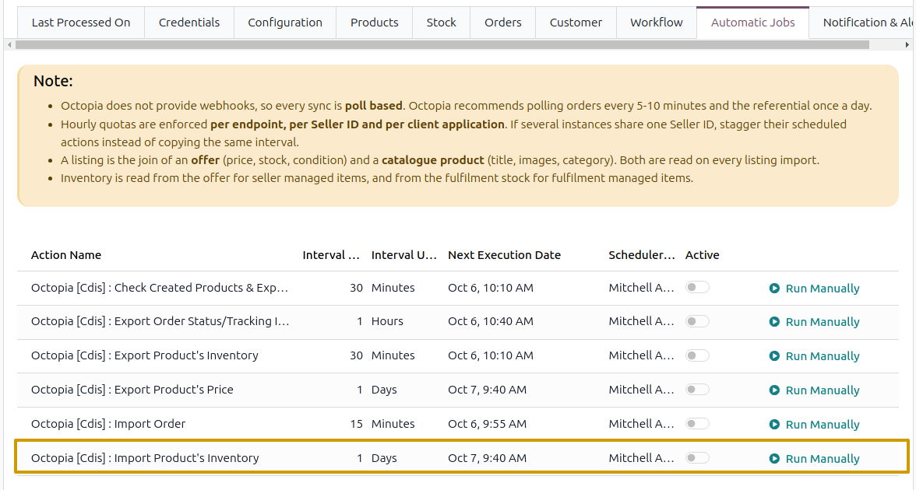Select the Automatic Jobs tab
This screenshot has width=916, height=490.
(x=753, y=23)
